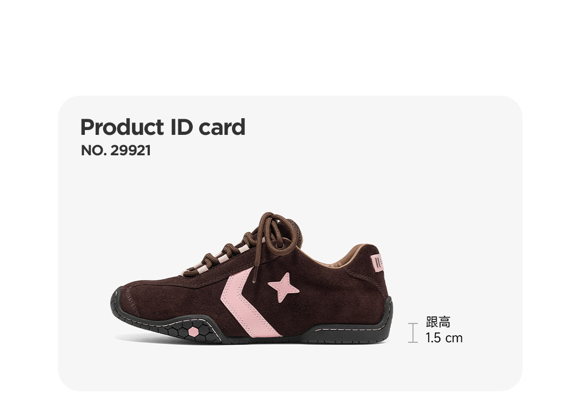Click the brown shoelace bow
Viewport: 580px width, 403px height.
pyautogui.click(x=278, y=234)
